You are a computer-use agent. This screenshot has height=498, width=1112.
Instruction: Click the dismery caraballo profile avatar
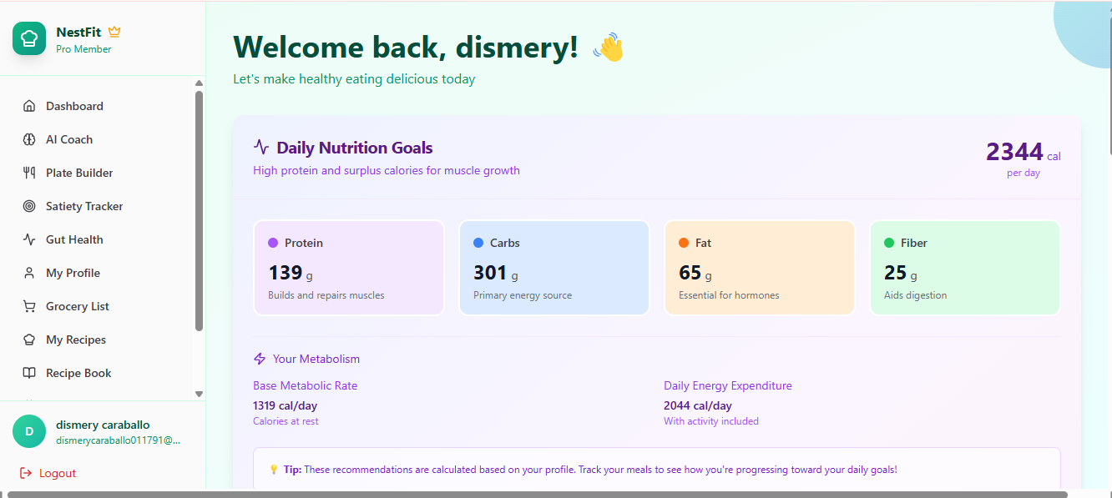[x=29, y=431]
